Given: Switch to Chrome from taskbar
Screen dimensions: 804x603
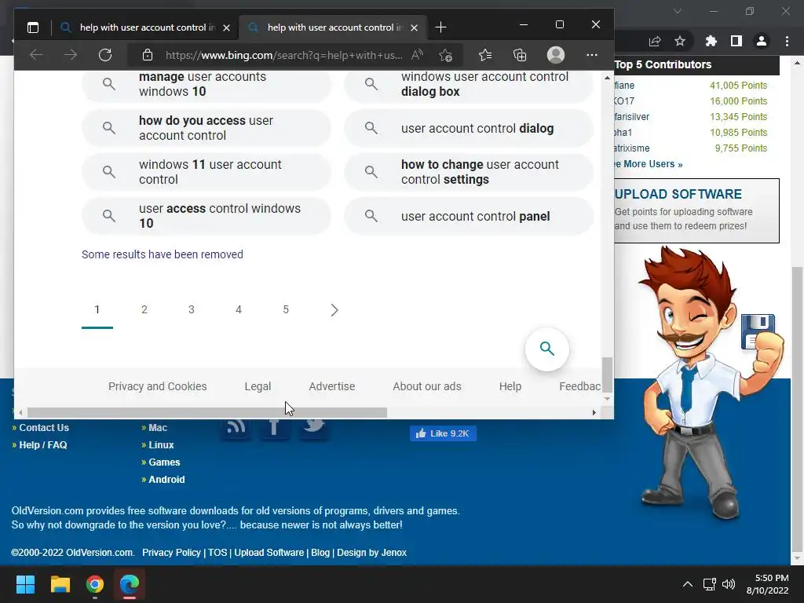Looking at the screenshot, I should coord(95,584).
